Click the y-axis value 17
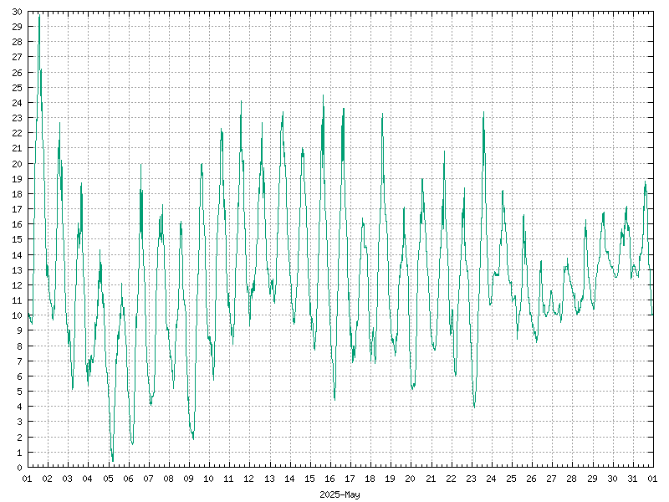The height and width of the screenshot is (502, 669). point(17,209)
